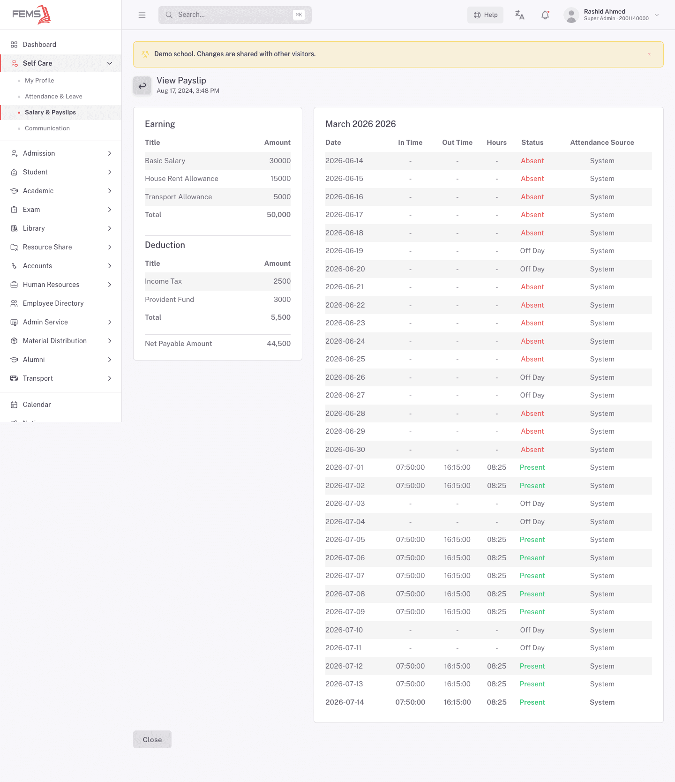The height and width of the screenshot is (782, 675).
Task: Click the Accounts icon in sidebar
Action: click(x=14, y=266)
